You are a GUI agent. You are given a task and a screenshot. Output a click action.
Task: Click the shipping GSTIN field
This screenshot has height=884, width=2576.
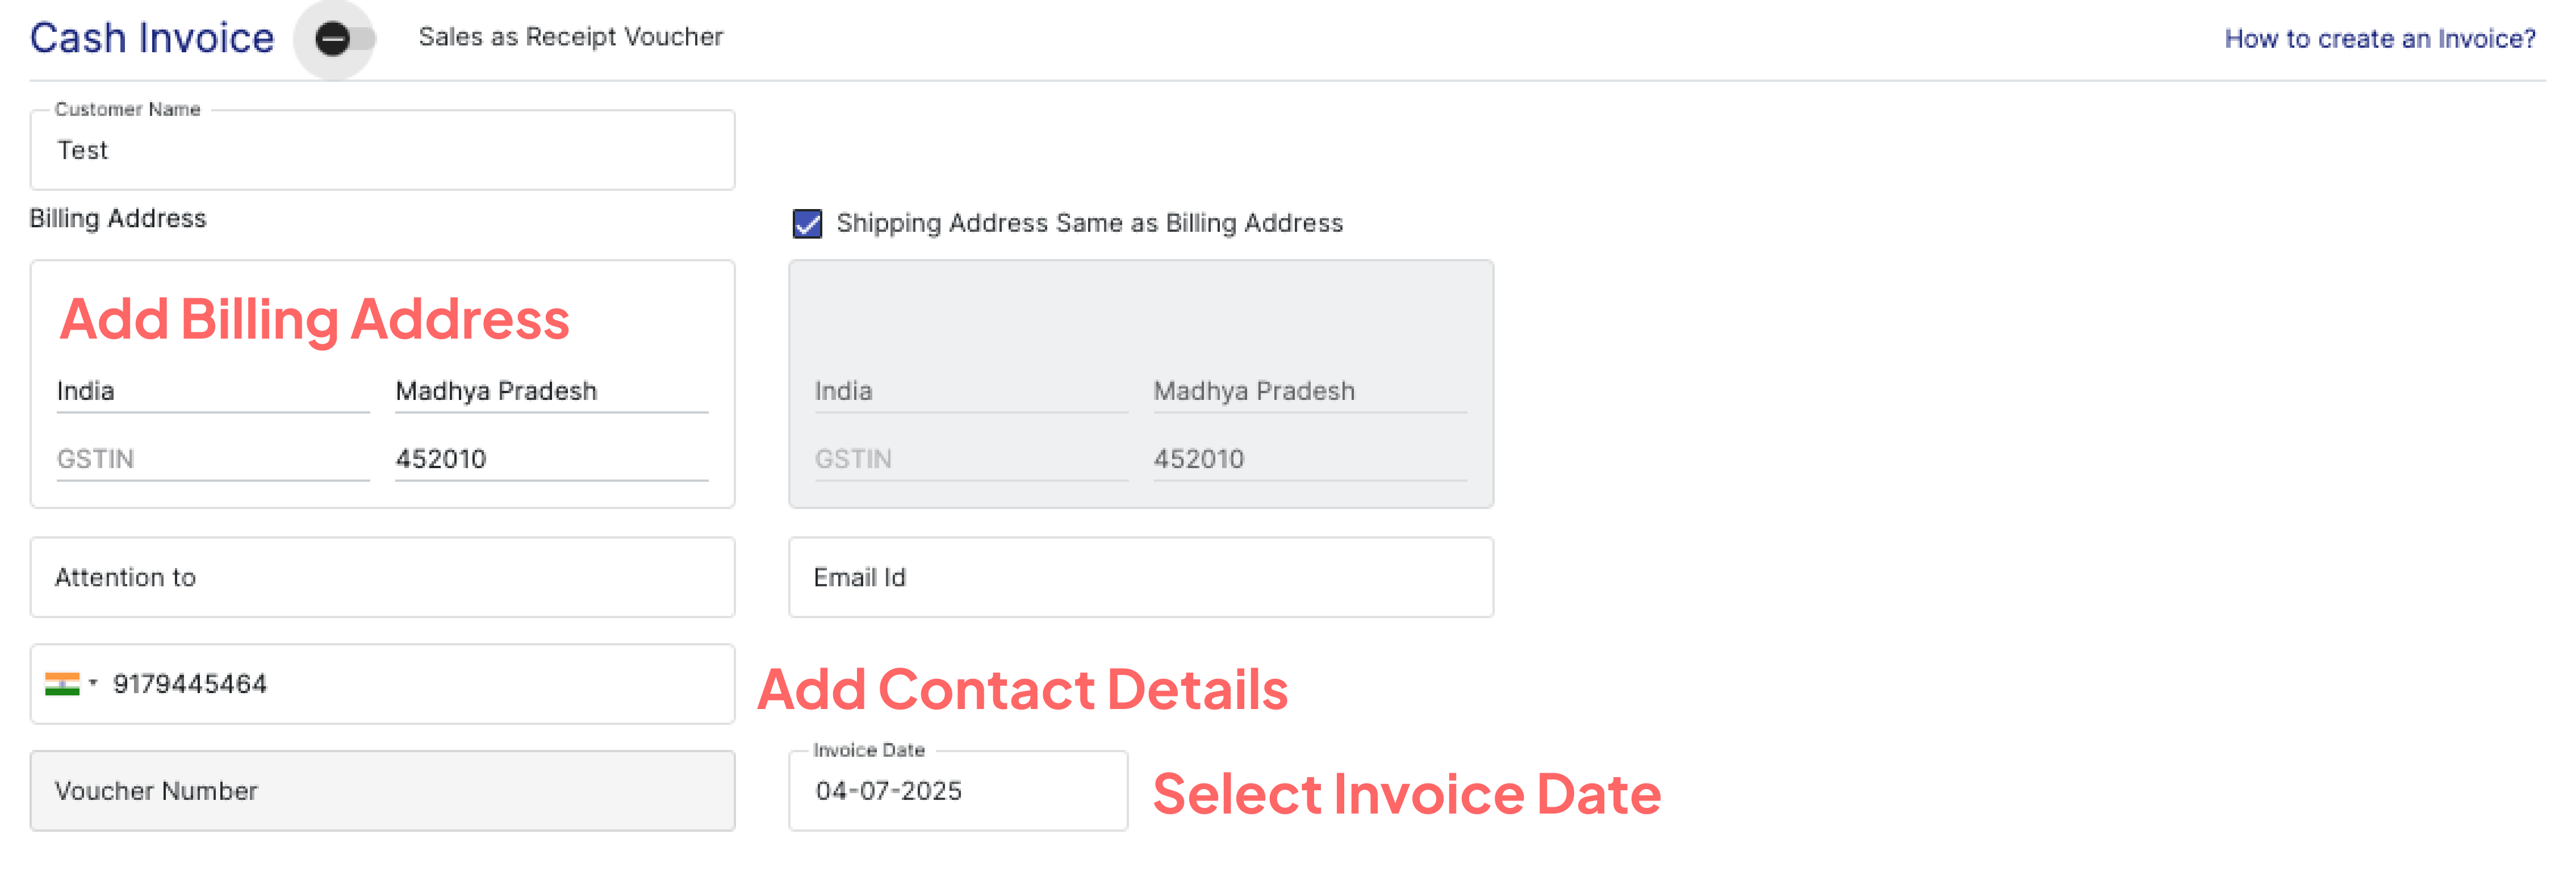click(971, 459)
